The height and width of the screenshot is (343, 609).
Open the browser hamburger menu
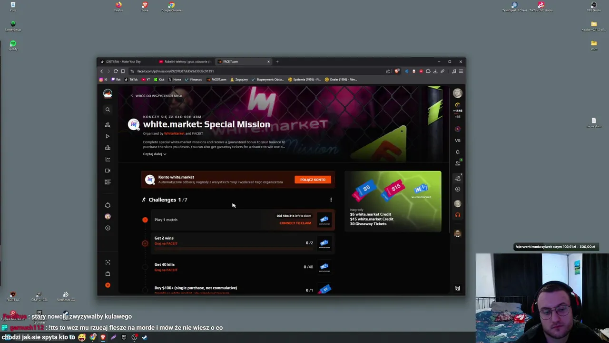[461, 71]
